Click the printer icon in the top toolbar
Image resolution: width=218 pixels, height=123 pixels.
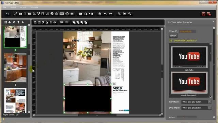click(x=72, y=14)
